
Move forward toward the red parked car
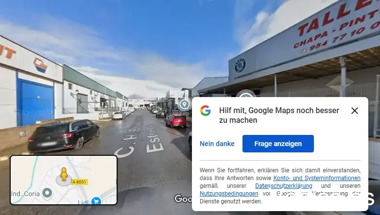[176, 120]
